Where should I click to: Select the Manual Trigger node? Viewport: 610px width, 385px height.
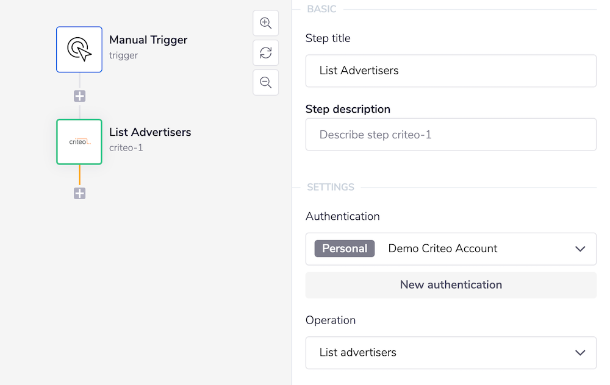79,49
